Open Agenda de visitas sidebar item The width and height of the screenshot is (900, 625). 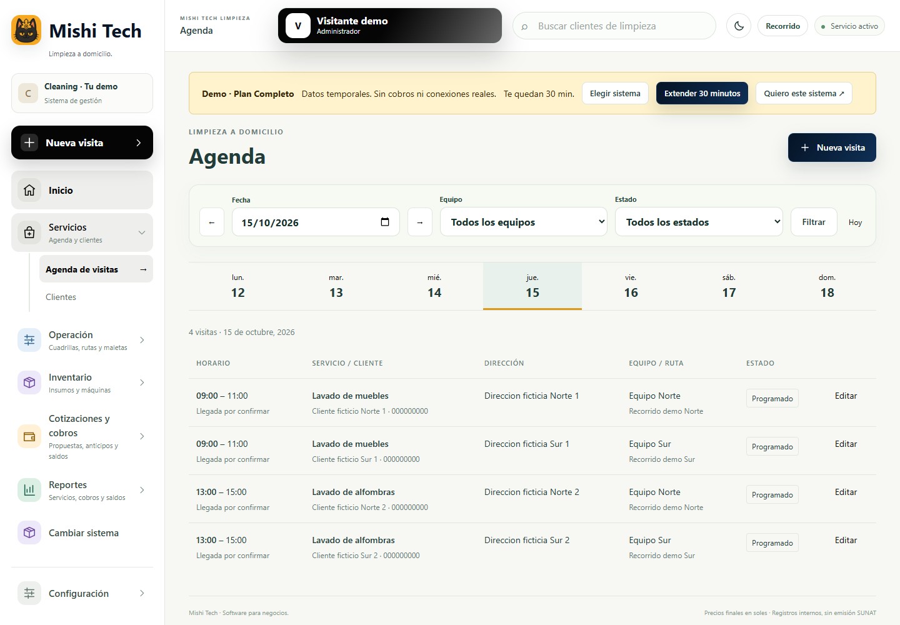(x=96, y=269)
